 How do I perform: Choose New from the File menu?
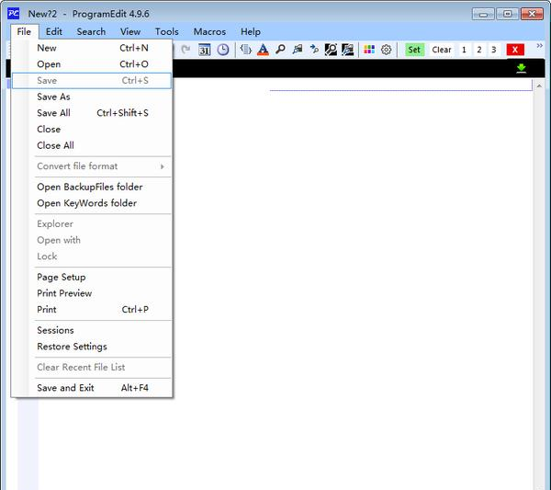click(x=92, y=48)
